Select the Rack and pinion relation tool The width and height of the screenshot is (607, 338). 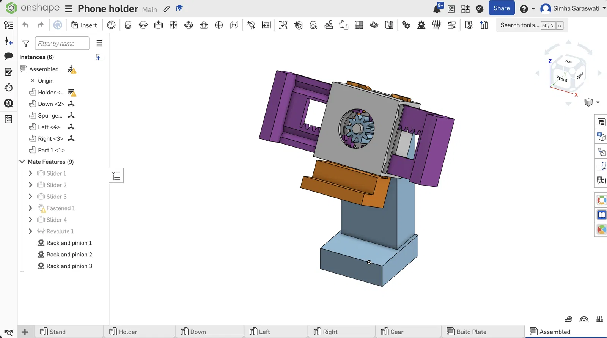(x=421, y=25)
